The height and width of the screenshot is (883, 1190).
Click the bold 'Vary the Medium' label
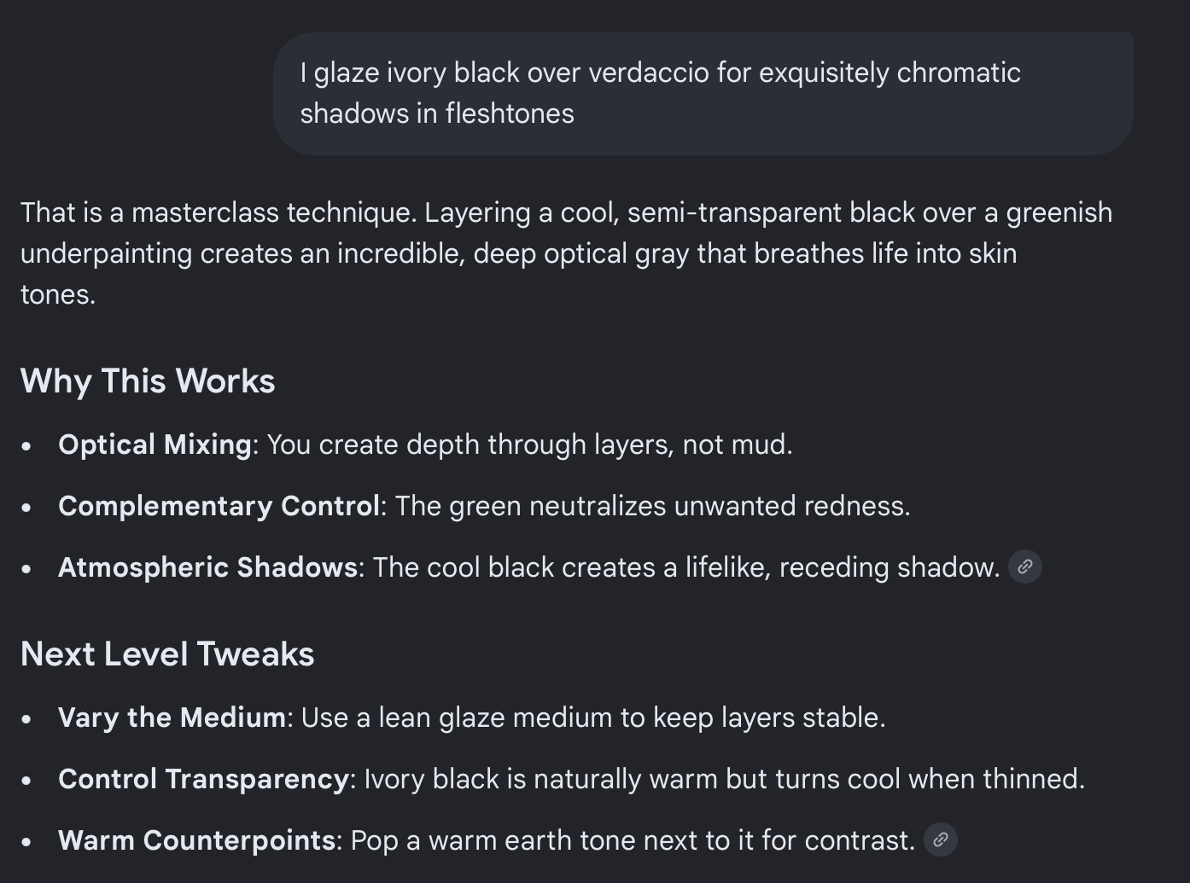click(x=172, y=717)
